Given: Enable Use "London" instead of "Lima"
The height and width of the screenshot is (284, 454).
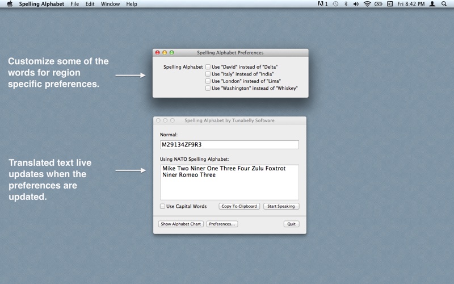Looking at the screenshot, I should click(x=208, y=81).
